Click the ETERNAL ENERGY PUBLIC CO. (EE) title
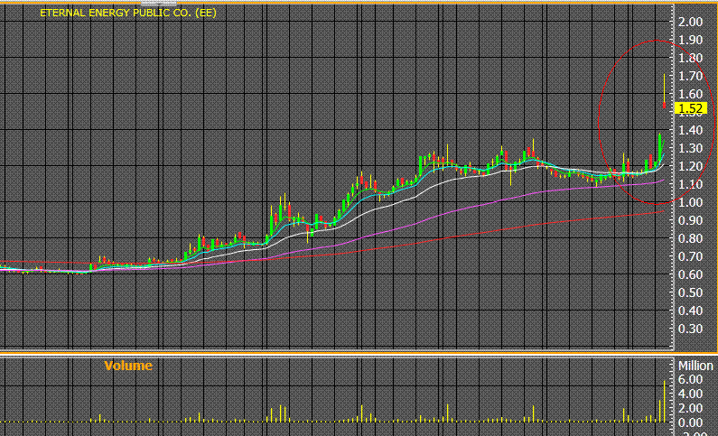 click(127, 14)
